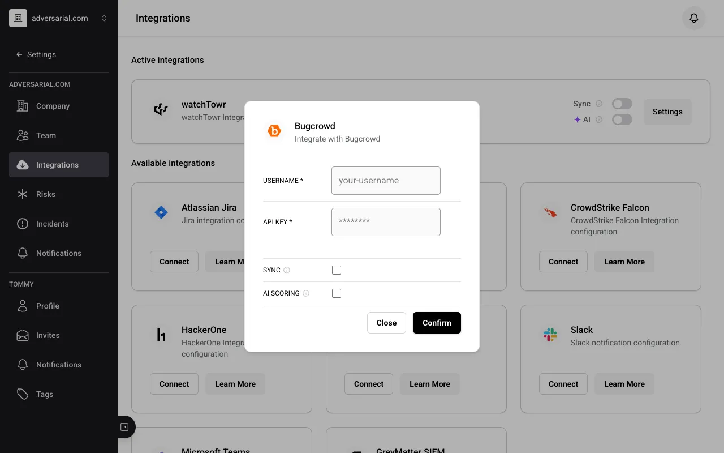Click the Incidents alert circle icon
This screenshot has width=724, height=453.
pos(23,224)
